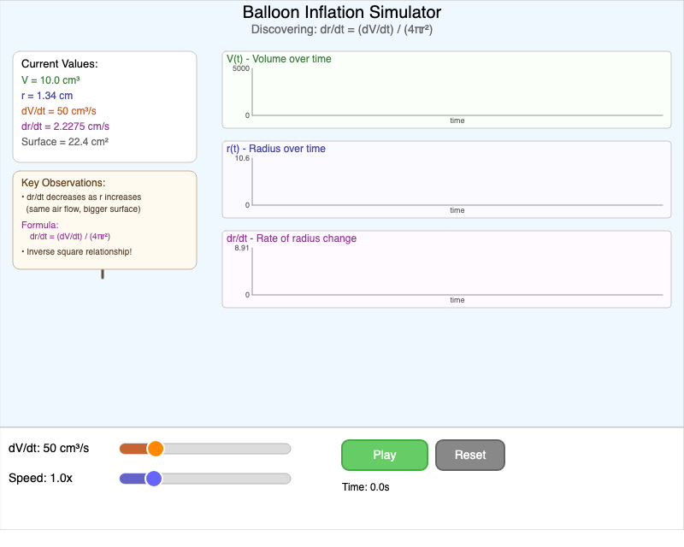Select the Balloon Inflation Simulator title
684x547 pixels.
[341, 13]
